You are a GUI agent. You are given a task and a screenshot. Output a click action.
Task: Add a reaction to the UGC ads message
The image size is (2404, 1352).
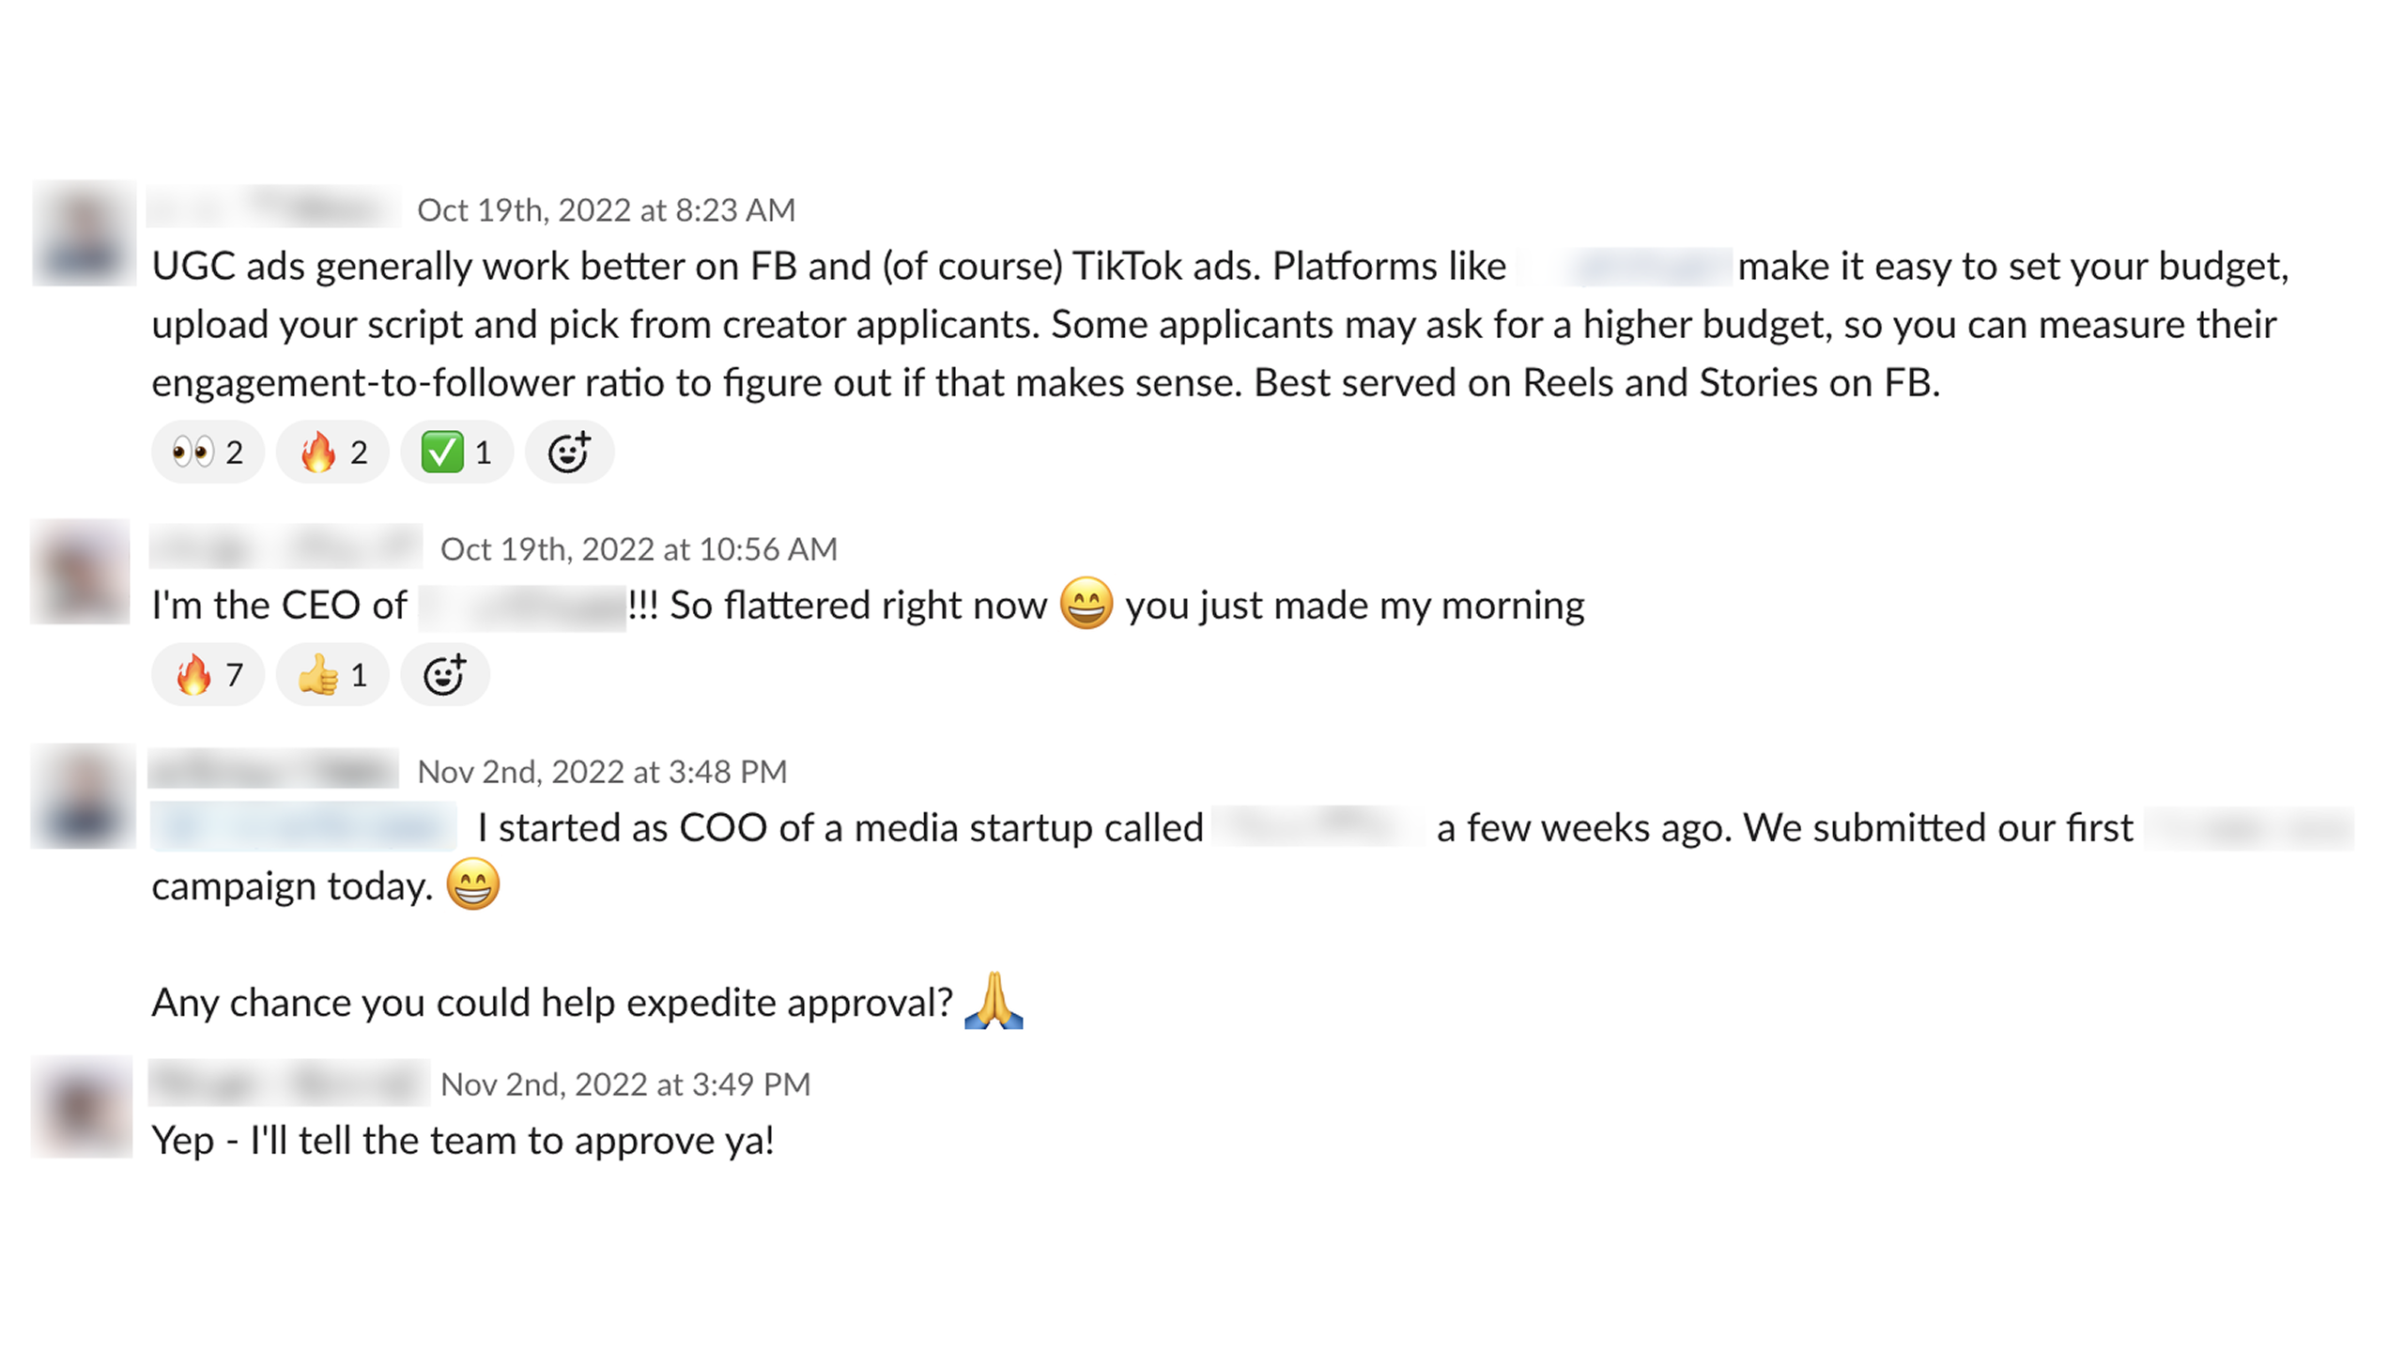coord(569,453)
